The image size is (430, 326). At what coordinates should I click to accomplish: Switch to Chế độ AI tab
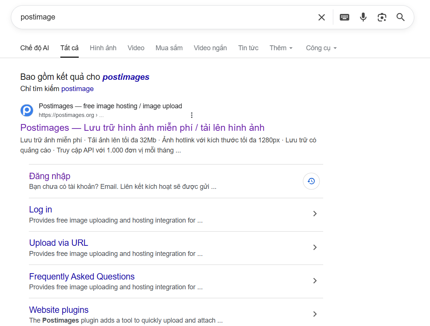click(34, 48)
